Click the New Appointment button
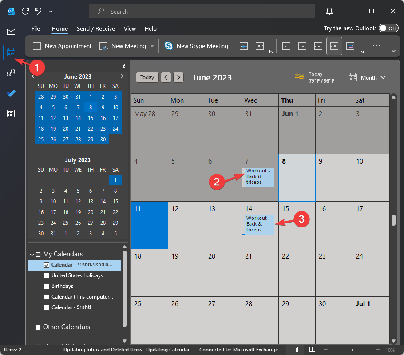 point(62,46)
